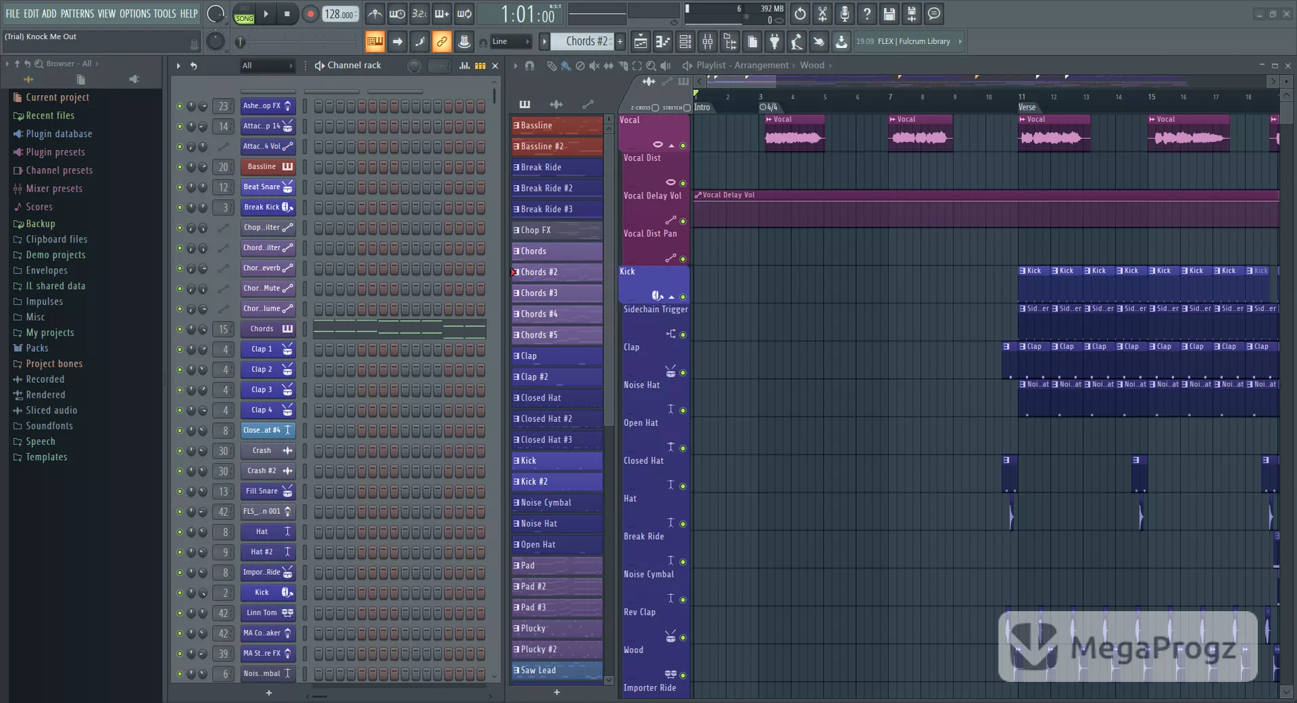Click the undo history icon
The height and width of the screenshot is (703, 1297).
[x=800, y=14]
